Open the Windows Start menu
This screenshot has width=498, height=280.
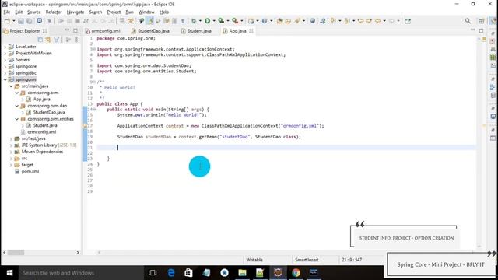9,273
